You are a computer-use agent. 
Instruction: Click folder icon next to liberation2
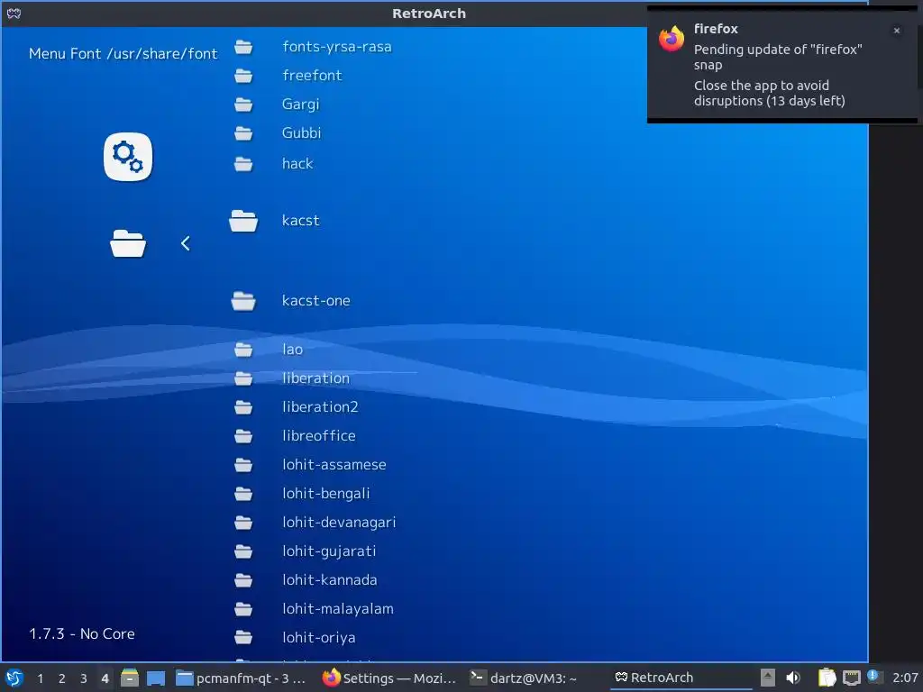click(x=243, y=407)
